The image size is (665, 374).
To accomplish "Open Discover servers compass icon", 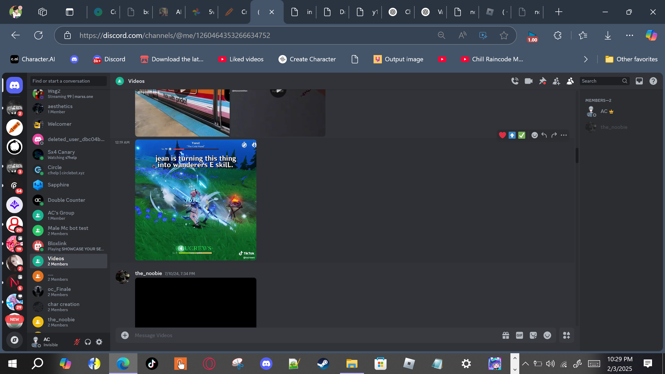I will click(x=15, y=340).
